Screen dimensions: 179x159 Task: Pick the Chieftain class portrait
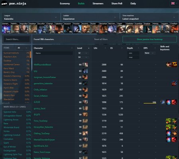pos(174,28)
